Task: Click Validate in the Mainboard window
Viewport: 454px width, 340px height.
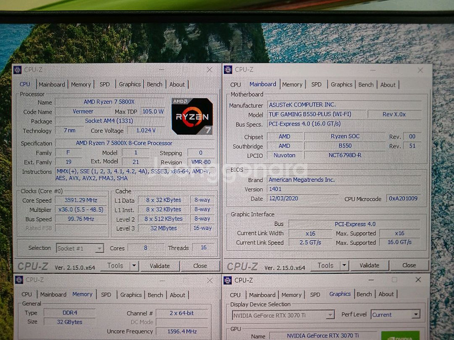Action: 369,265
